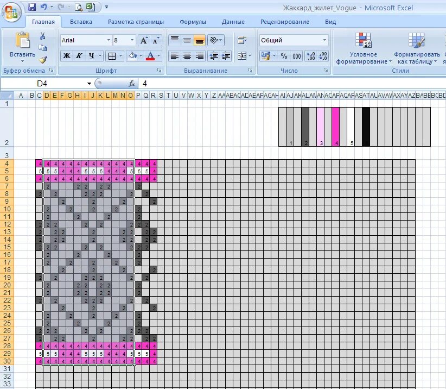Screen dimensions: 446x389
Task: Decrease indent
Action: click(x=214, y=56)
